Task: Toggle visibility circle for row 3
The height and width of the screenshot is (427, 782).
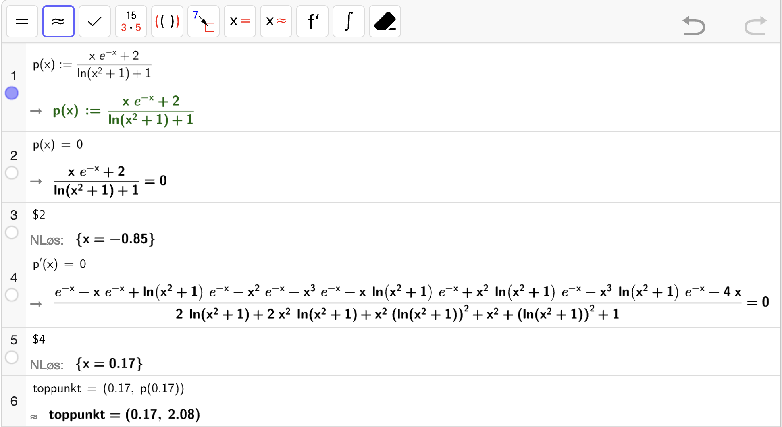Action: (x=12, y=232)
